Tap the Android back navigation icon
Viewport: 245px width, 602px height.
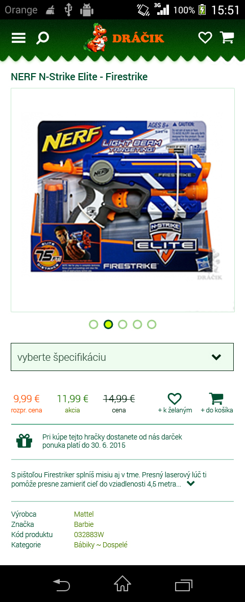(61, 585)
